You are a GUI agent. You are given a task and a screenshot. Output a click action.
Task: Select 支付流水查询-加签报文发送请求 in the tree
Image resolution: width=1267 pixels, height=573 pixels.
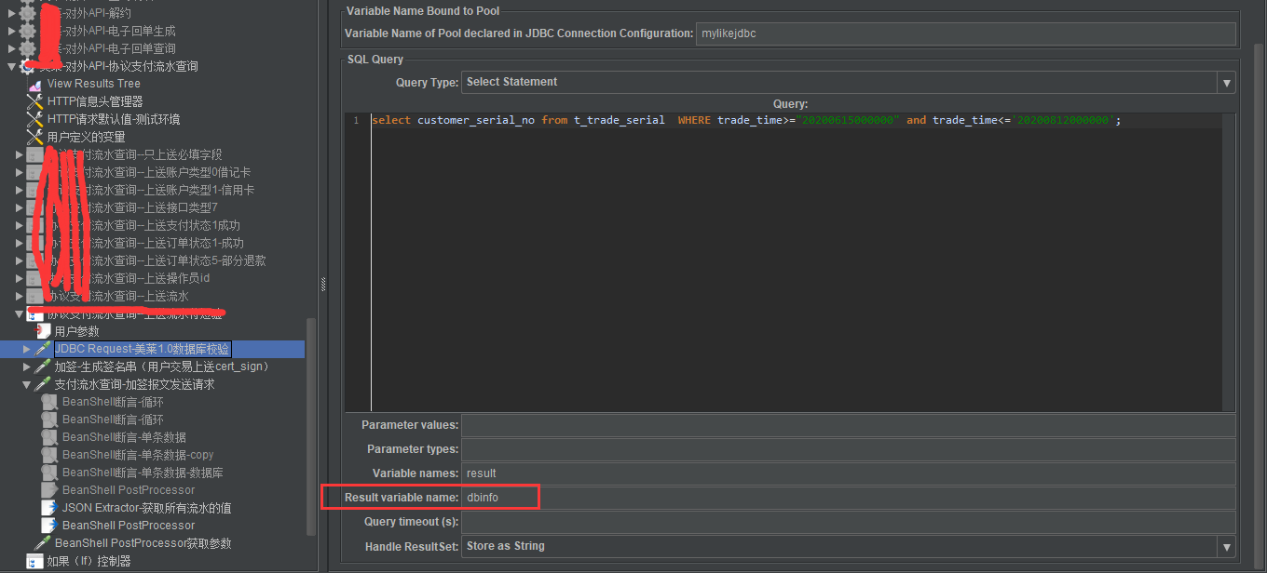[134, 384]
